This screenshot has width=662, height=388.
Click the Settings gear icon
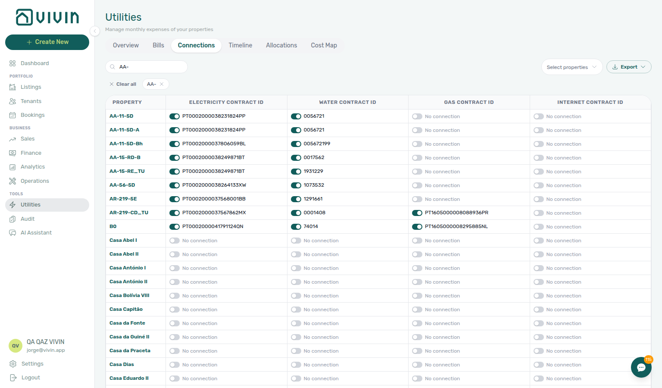pos(13,364)
